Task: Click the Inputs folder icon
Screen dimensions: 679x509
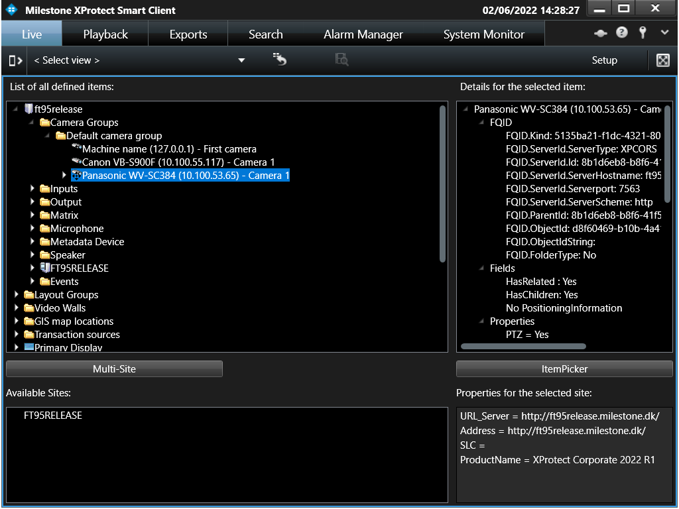Action: coord(44,189)
